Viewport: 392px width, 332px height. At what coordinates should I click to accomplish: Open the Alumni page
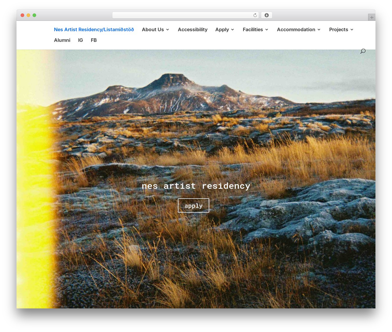tap(62, 40)
